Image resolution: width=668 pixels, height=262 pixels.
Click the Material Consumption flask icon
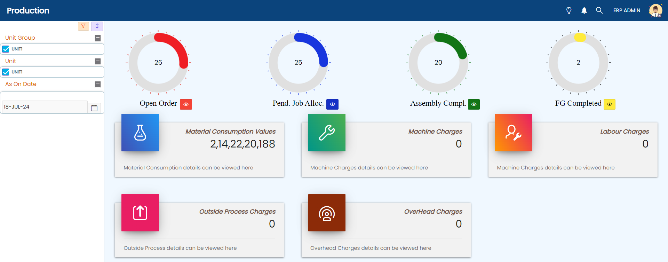point(140,133)
